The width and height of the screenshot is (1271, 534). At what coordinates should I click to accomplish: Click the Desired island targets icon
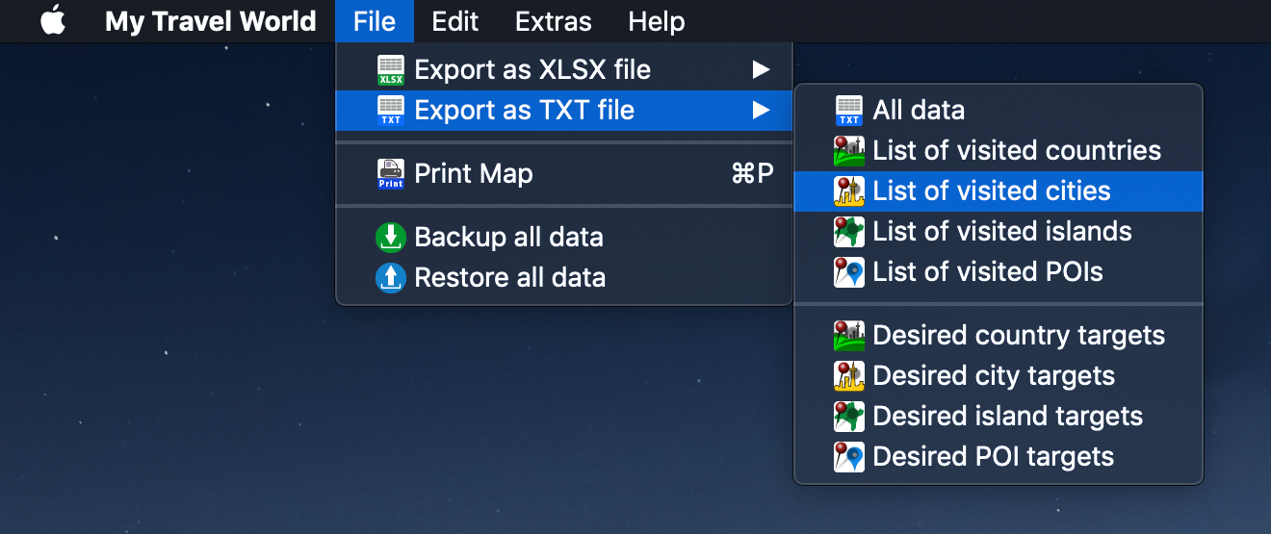pos(849,417)
